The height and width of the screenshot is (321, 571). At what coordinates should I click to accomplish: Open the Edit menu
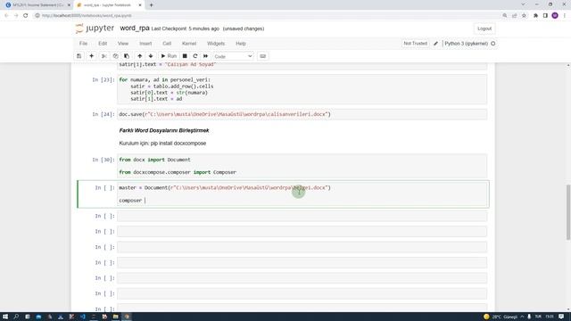tap(103, 44)
